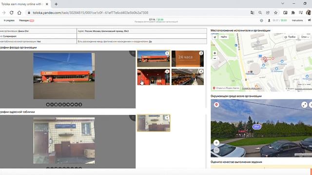Click the gray circular info icon in header
Screen dimensions: 312x175
coord(261,20)
